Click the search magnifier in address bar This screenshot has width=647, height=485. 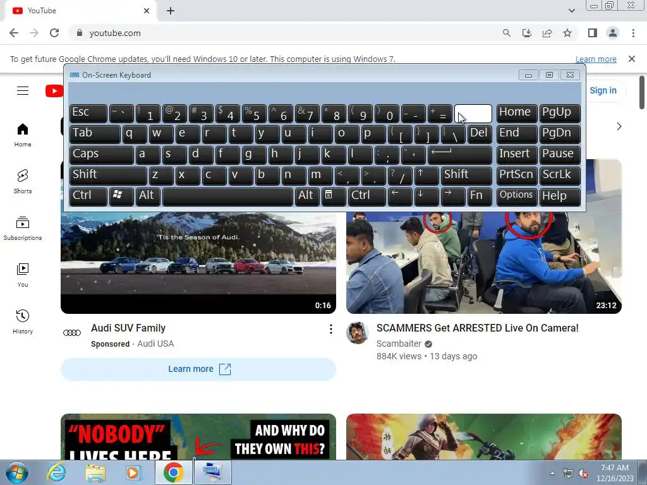[x=506, y=33]
